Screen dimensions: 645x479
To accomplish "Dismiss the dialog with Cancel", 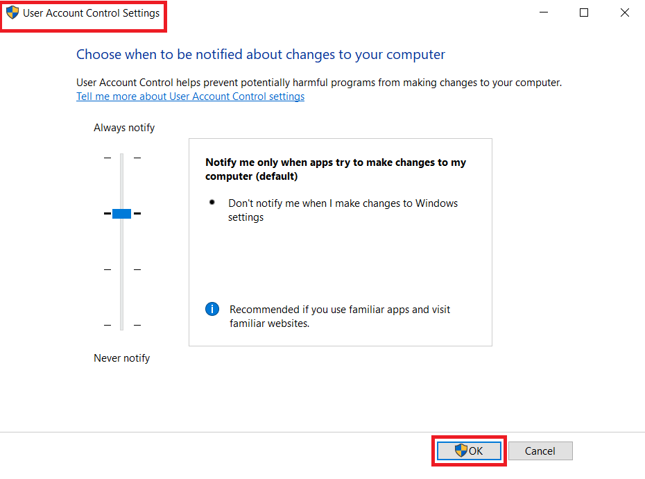I will point(540,451).
